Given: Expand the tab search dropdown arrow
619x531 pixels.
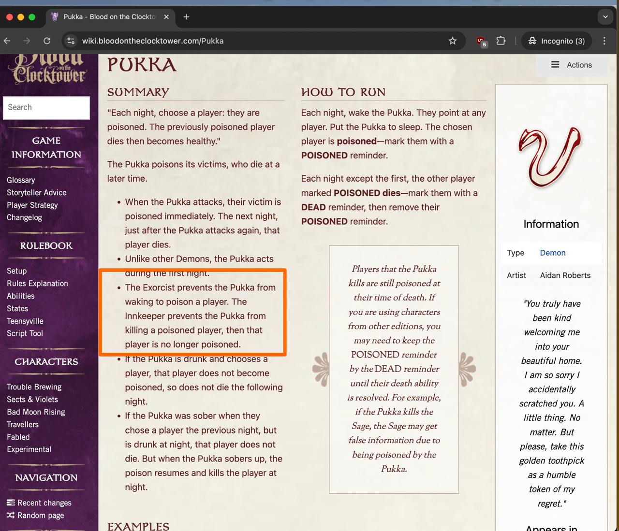Looking at the screenshot, I should 605,17.
